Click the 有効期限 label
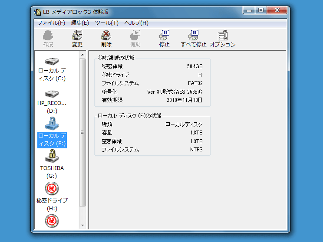 (x=112, y=100)
